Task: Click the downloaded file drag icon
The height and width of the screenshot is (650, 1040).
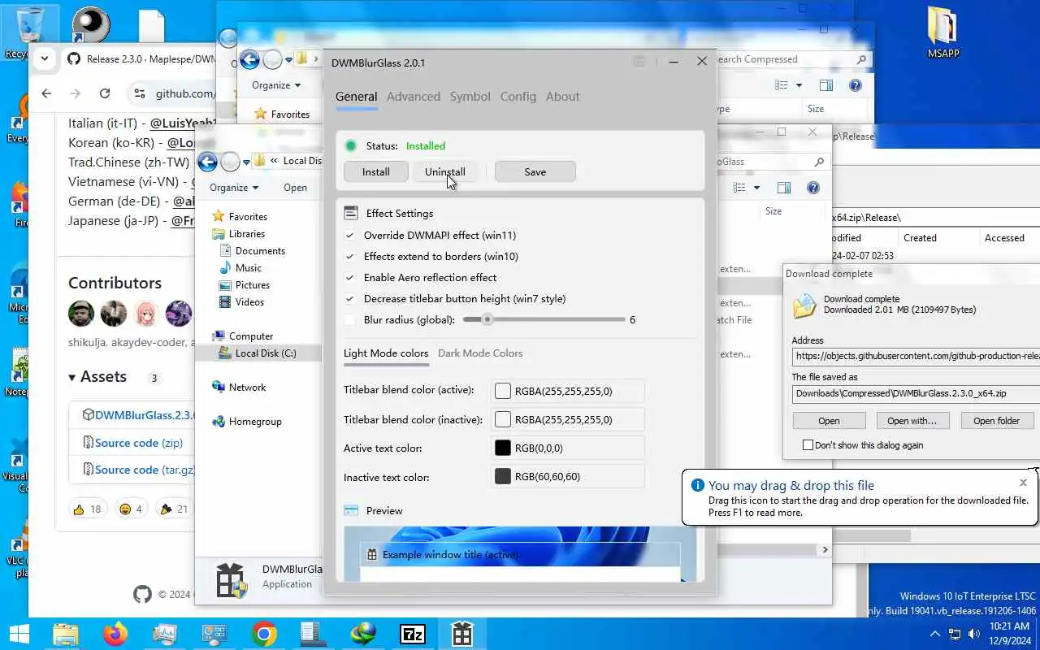Action: [804, 305]
